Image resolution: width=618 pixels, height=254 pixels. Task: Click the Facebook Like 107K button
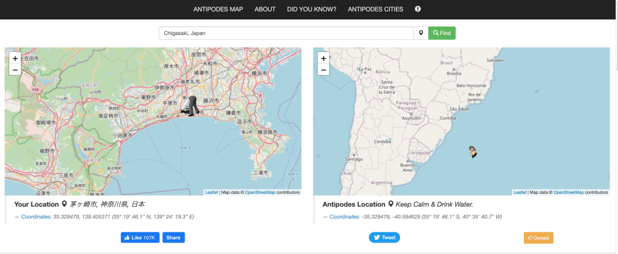point(140,238)
